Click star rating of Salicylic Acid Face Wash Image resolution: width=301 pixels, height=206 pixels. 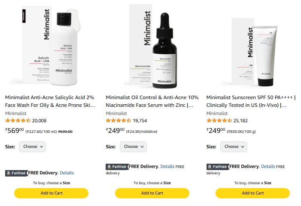click(18, 121)
